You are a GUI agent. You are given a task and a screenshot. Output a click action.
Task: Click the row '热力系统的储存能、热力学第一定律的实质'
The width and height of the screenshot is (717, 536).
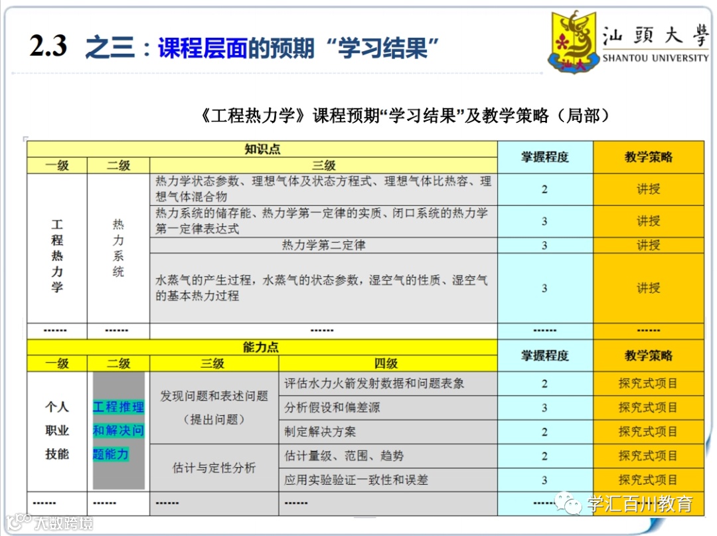pos(324,221)
